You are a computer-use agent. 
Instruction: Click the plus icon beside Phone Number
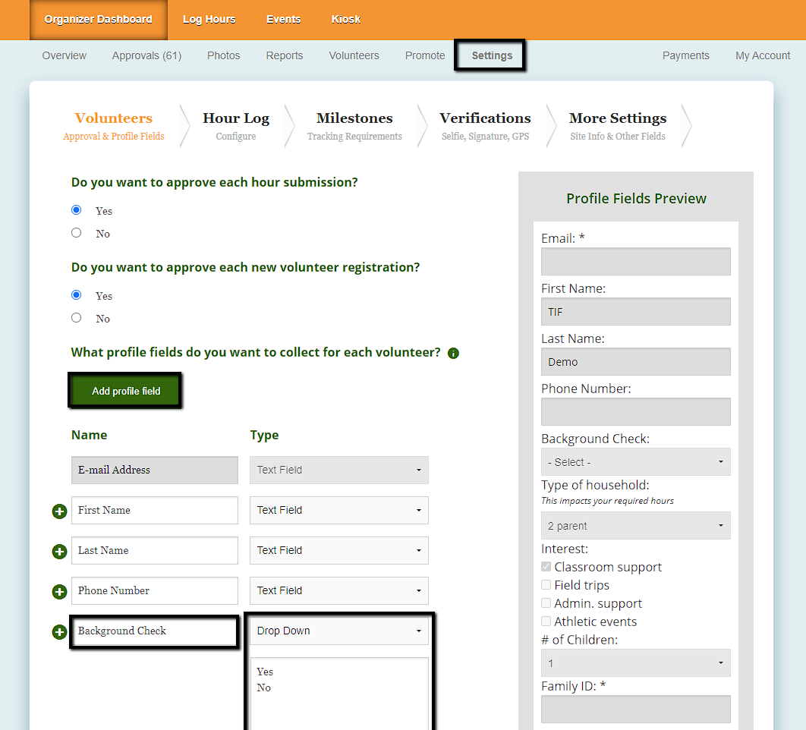click(x=59, y=592)
